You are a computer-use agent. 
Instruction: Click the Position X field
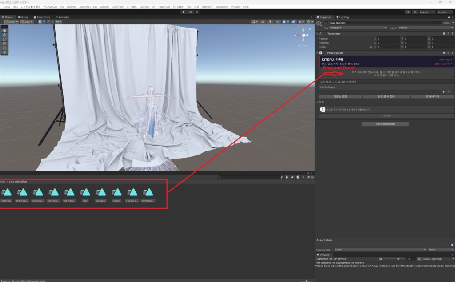tap(388, 39)
